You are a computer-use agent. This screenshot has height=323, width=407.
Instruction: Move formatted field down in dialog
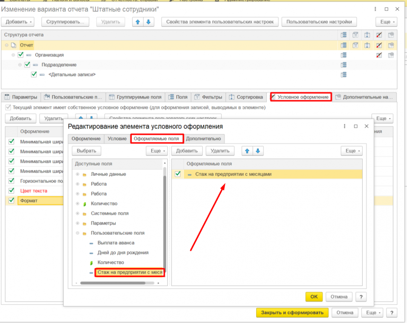tap(258, 151)
